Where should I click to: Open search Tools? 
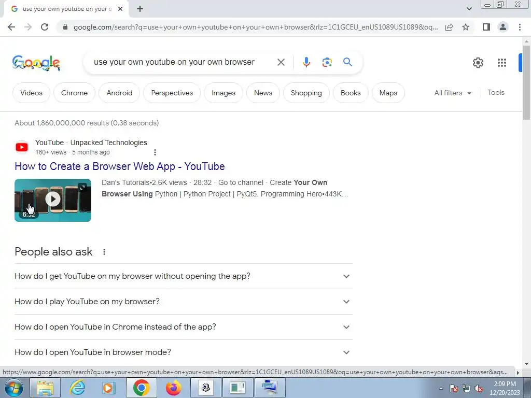coord(496,92)
